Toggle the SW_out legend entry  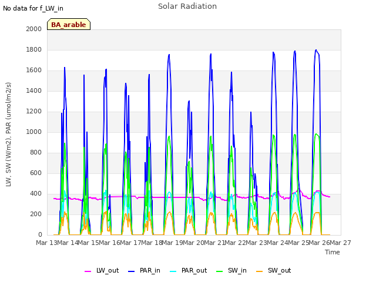[274, 270]
